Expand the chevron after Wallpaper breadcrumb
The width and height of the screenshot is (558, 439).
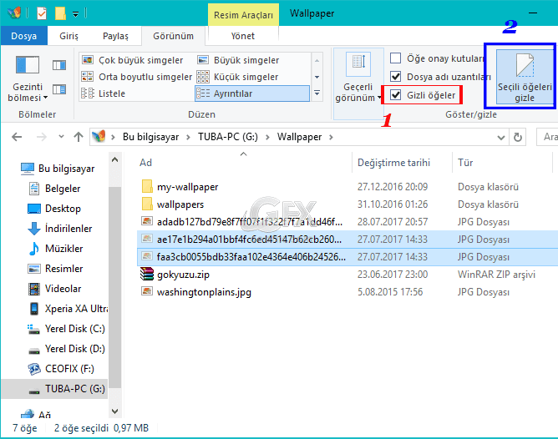click(331, 137)
